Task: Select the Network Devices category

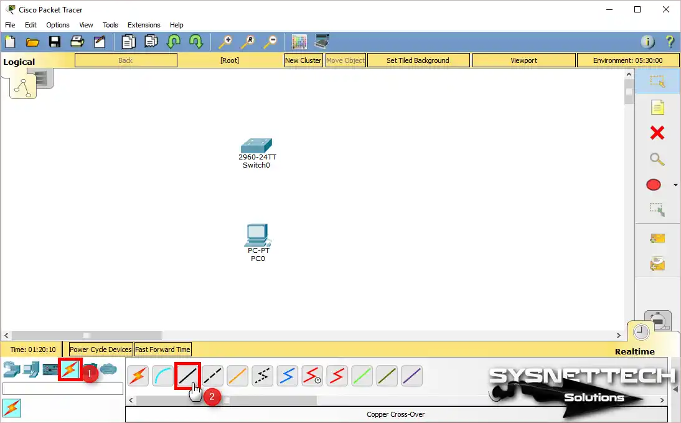Action: coord(12,369)
